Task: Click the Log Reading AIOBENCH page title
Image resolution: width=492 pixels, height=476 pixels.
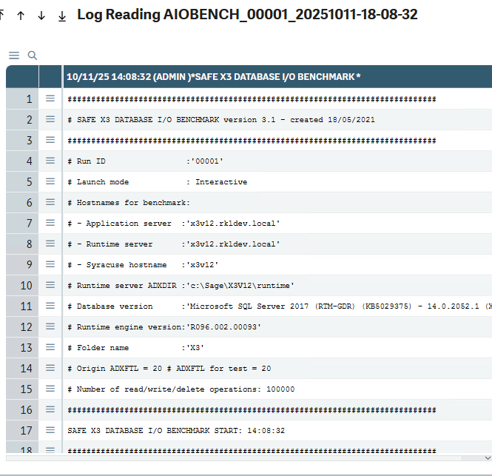Action: tap(247, 15)
